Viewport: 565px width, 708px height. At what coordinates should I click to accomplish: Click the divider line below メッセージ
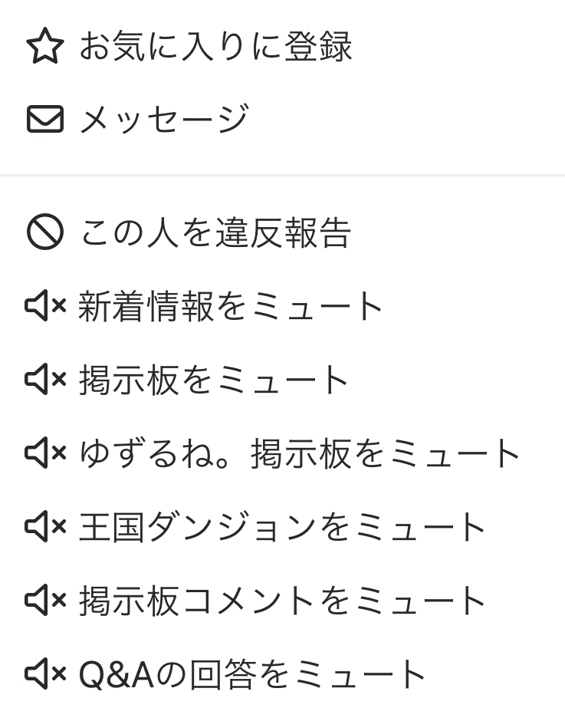click(x=282, y=176)
